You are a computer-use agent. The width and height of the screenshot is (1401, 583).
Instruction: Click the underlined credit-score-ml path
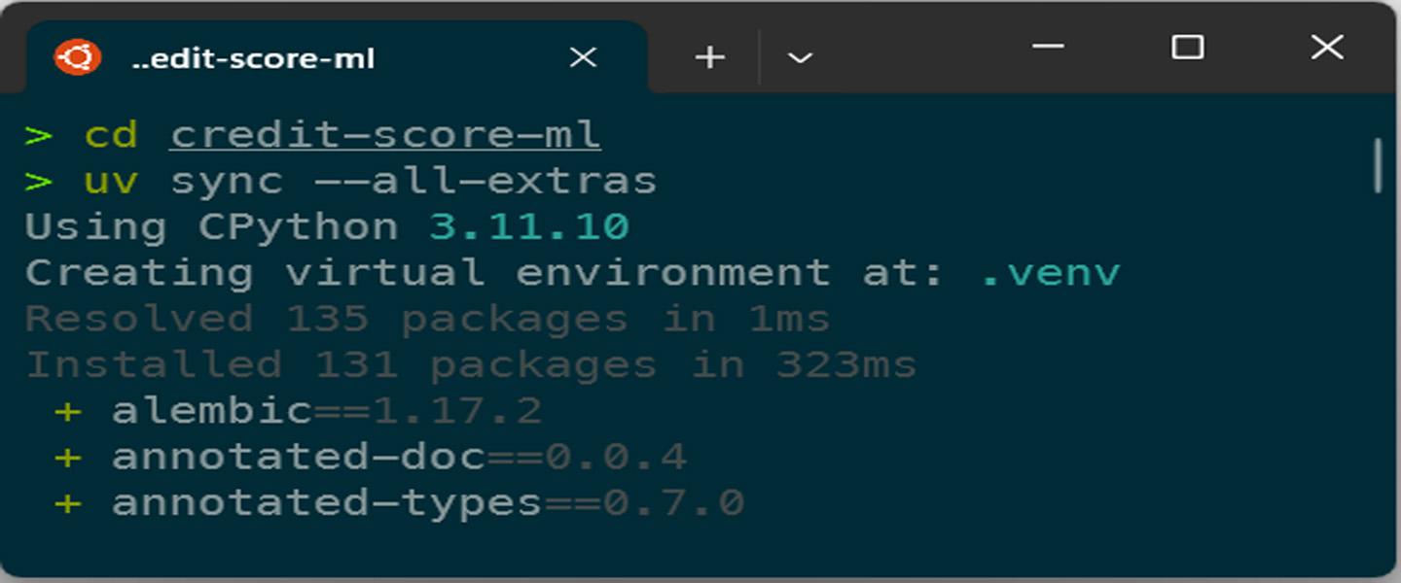385,135
